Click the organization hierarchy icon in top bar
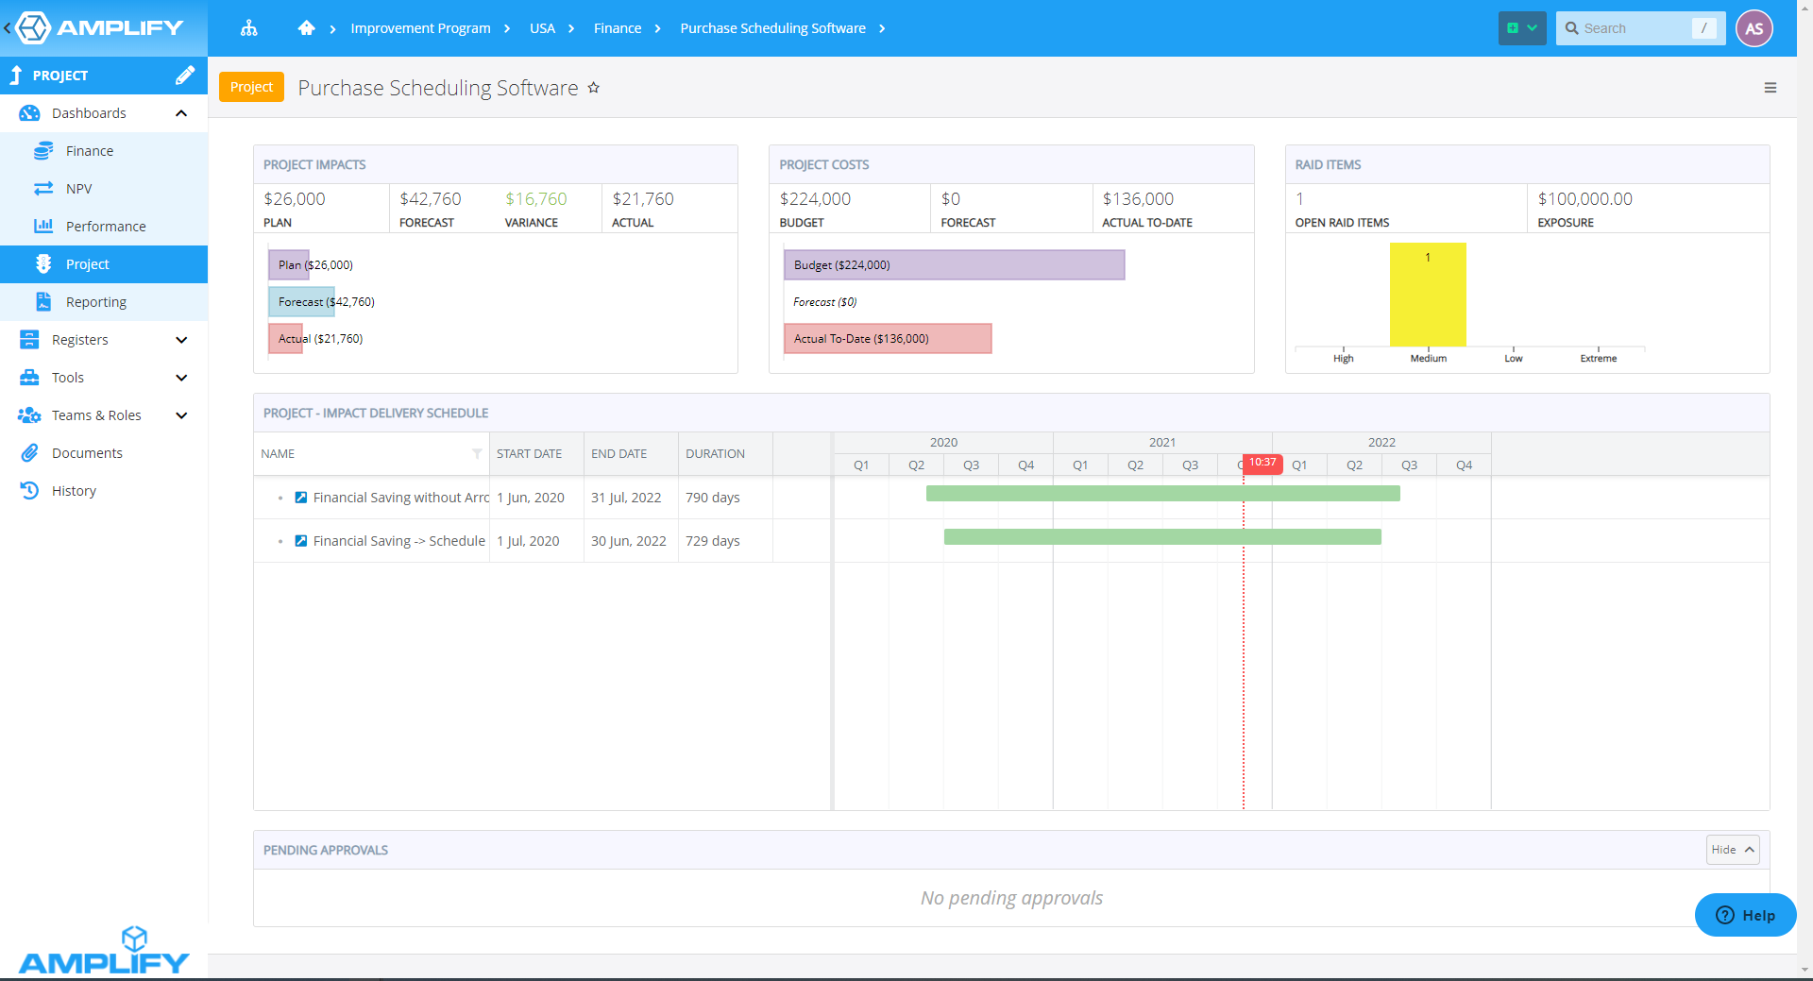The width and height of the screenshot is (1813, 981). click(249, 28)
